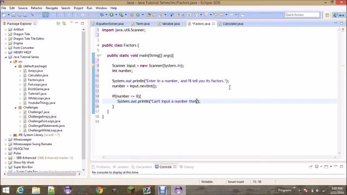
Task: Collapse the Java Tutorial Series project
Action: (6, 57)
